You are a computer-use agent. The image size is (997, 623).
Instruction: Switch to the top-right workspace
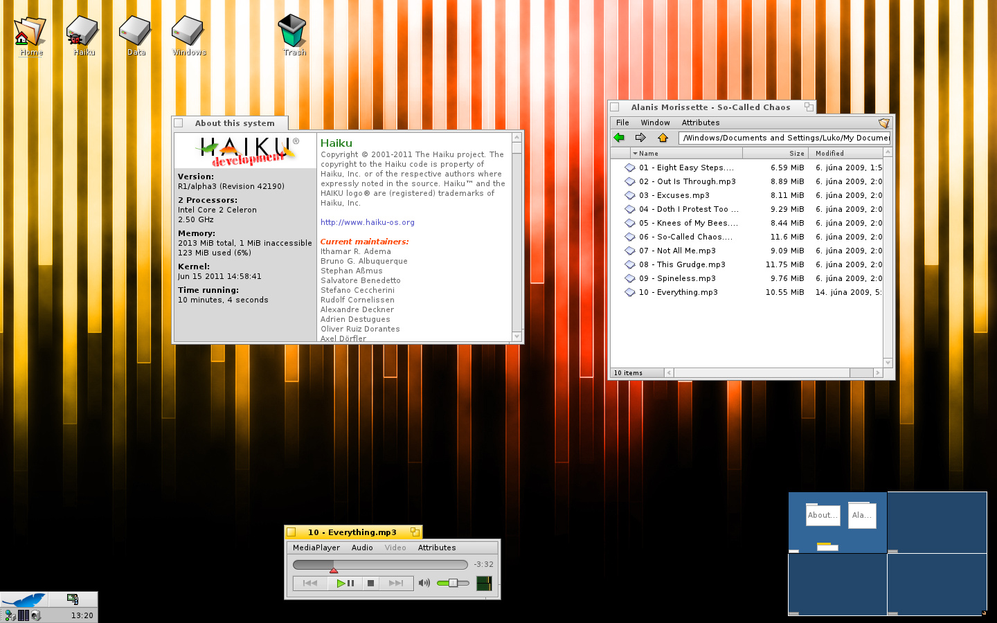(x=937, y=523)
